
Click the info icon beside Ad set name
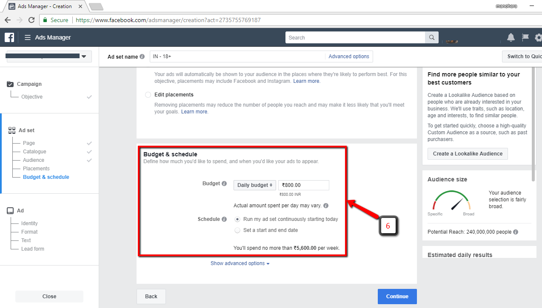click(142, 57)
